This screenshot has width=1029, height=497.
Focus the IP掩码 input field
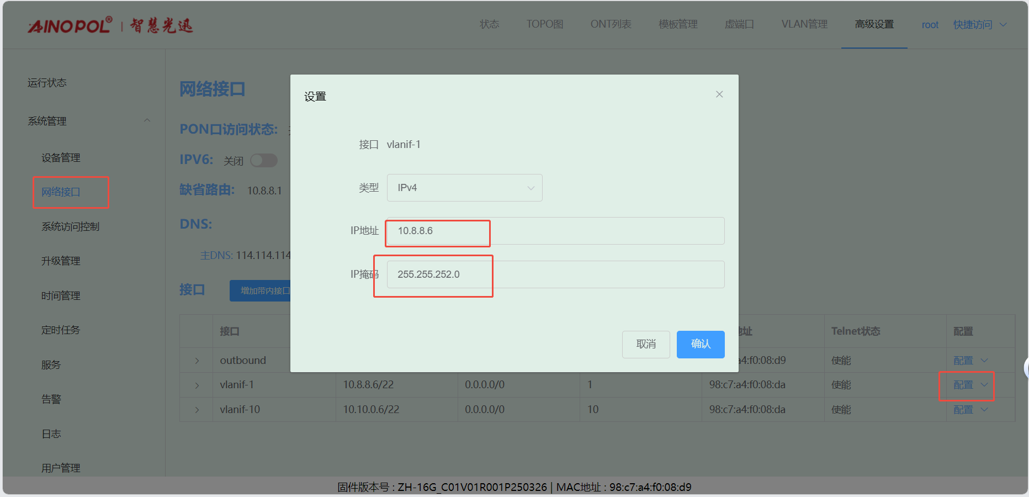[x=555, y=274]
